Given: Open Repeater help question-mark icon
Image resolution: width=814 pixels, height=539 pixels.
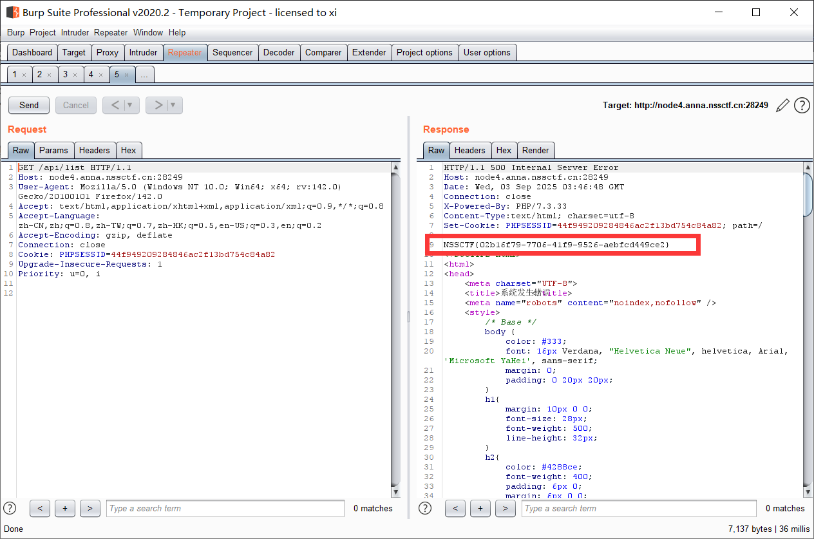Looking at the screenshot, I should click(x=802, y=106).
